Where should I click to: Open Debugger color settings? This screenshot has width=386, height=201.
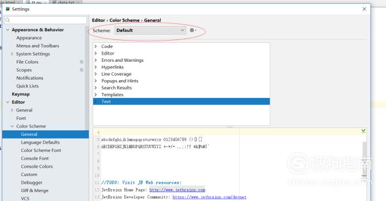[31, 183]
